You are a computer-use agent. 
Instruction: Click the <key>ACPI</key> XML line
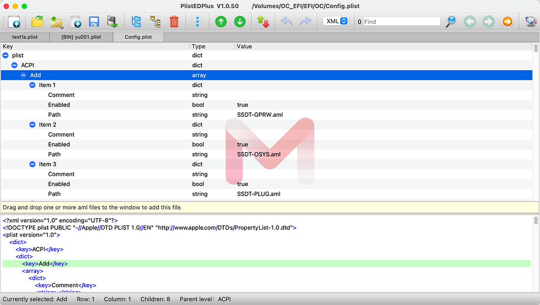pyautogui.click(x=39, y=249)
